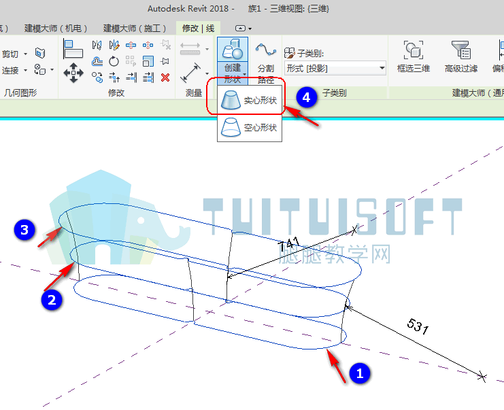Choose Mirror – Draw Axis tool
The height and width of the screenshot is (410, 504).
click(x=114, y=45)
